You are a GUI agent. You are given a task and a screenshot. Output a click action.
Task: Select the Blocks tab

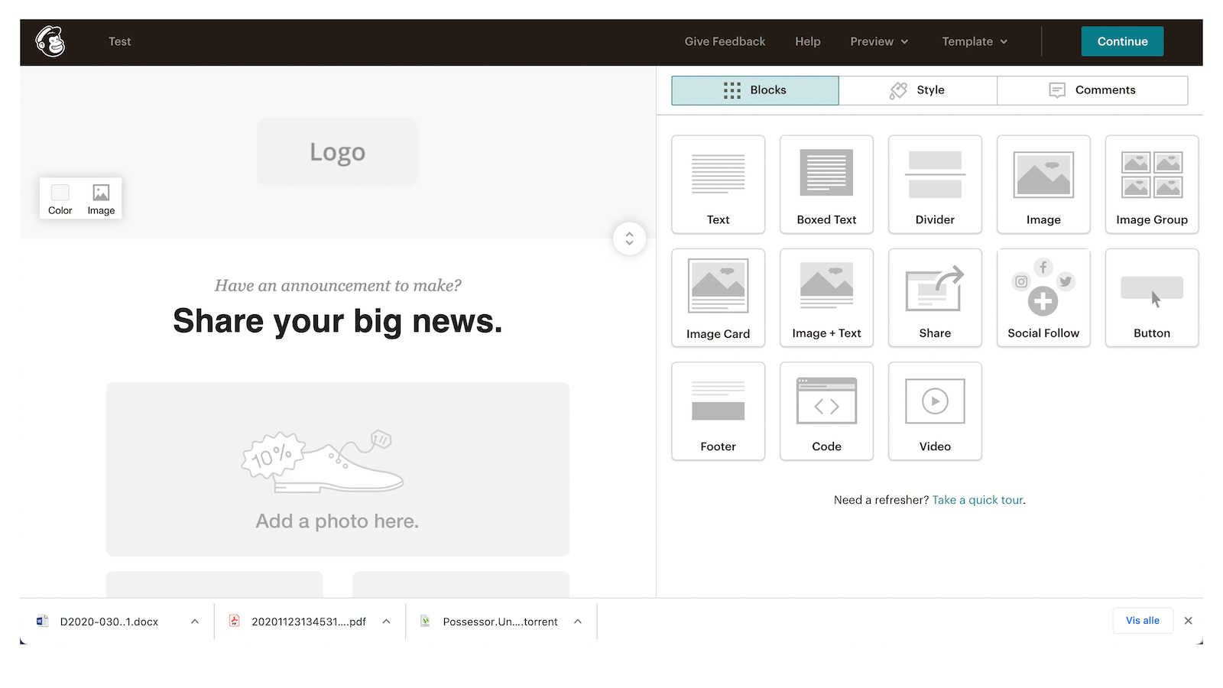(x=754, y=89)
